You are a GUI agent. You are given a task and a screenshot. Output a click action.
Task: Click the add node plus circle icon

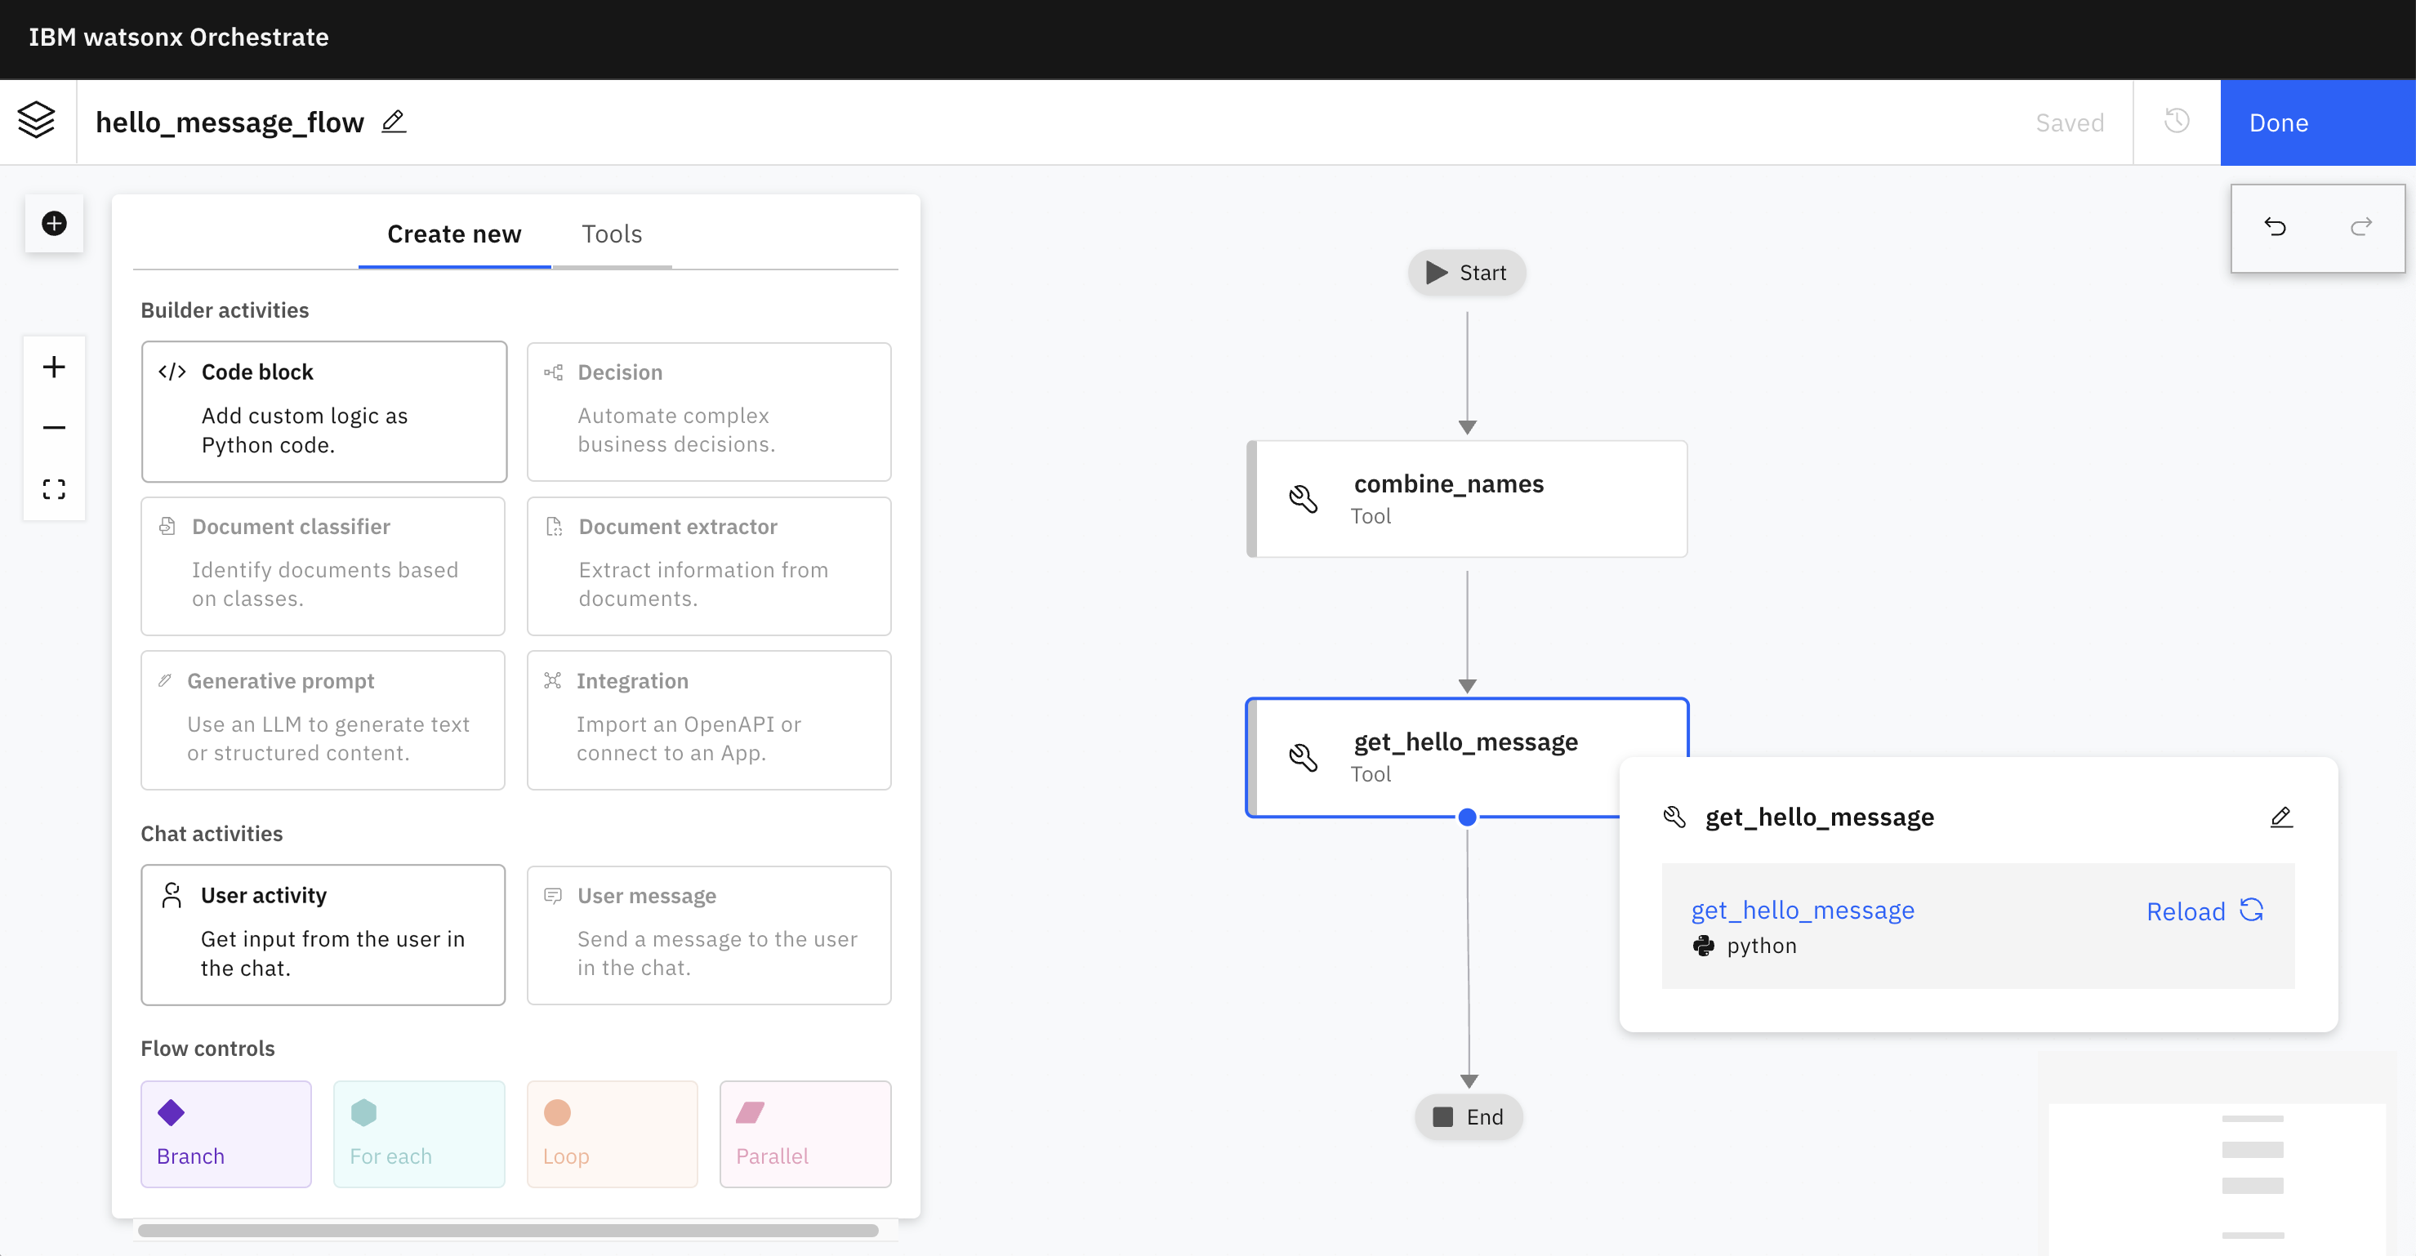(55, 223)
